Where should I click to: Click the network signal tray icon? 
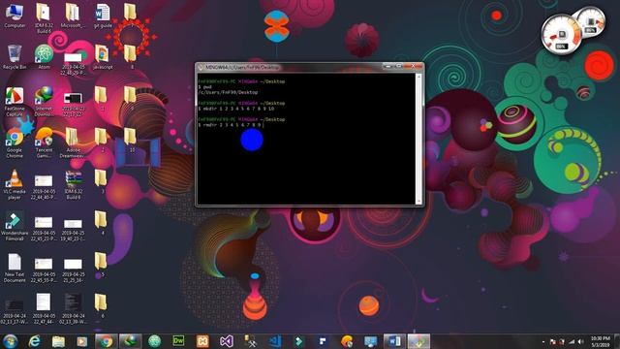coord(572,341)
